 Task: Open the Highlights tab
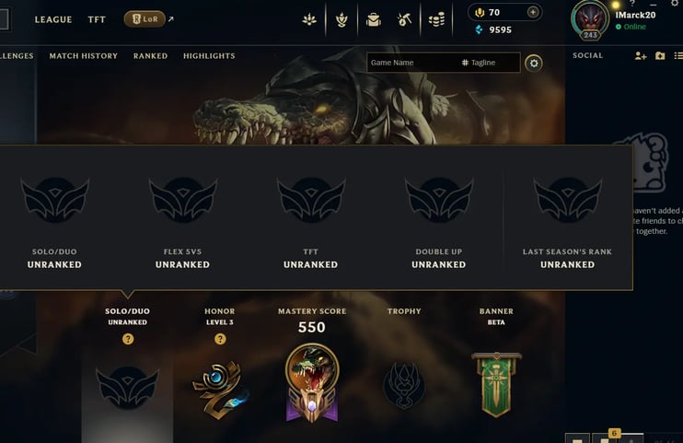[209, 56]
